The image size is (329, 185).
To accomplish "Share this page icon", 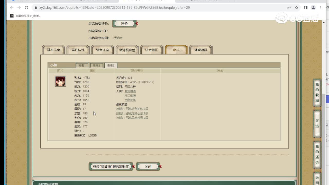I will 289,8.
